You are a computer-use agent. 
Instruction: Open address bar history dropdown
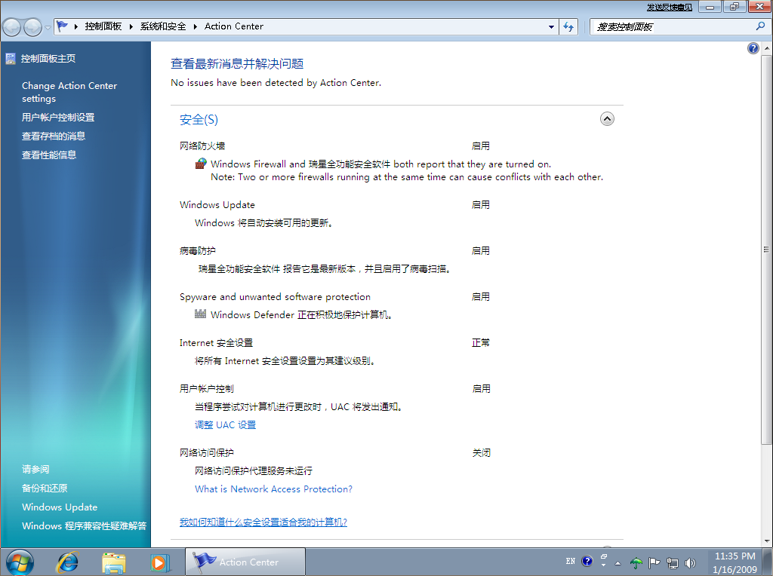(551, 27)
